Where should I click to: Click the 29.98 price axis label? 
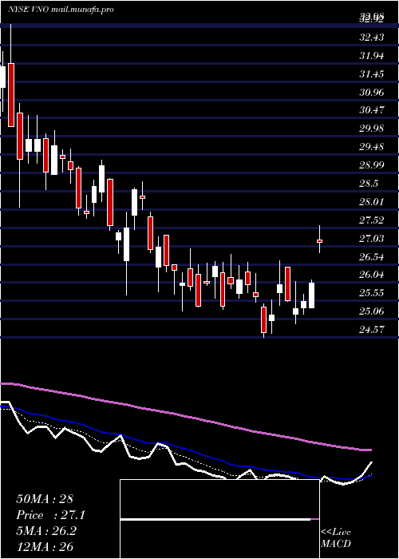pyautogui.click(x=372, y=129)
